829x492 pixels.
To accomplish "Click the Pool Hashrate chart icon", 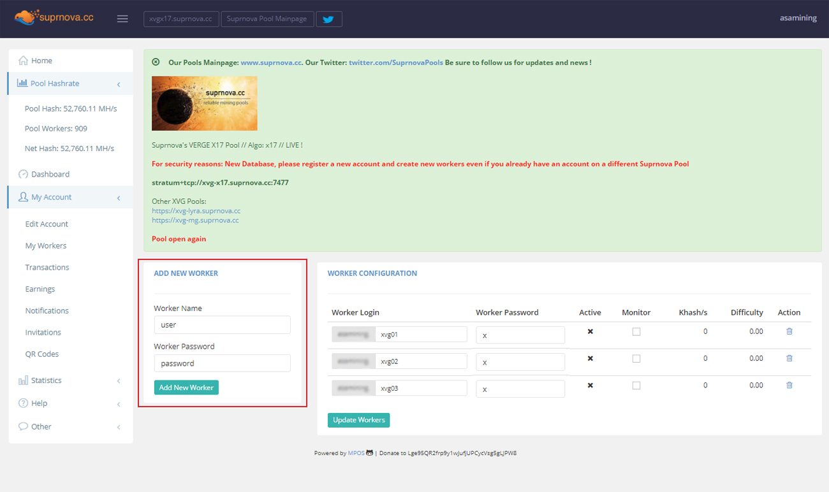I will [22, 83].
